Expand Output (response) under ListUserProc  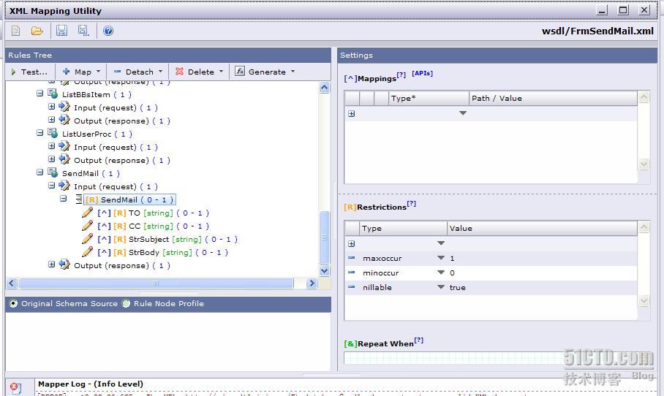tap(52, 159)
